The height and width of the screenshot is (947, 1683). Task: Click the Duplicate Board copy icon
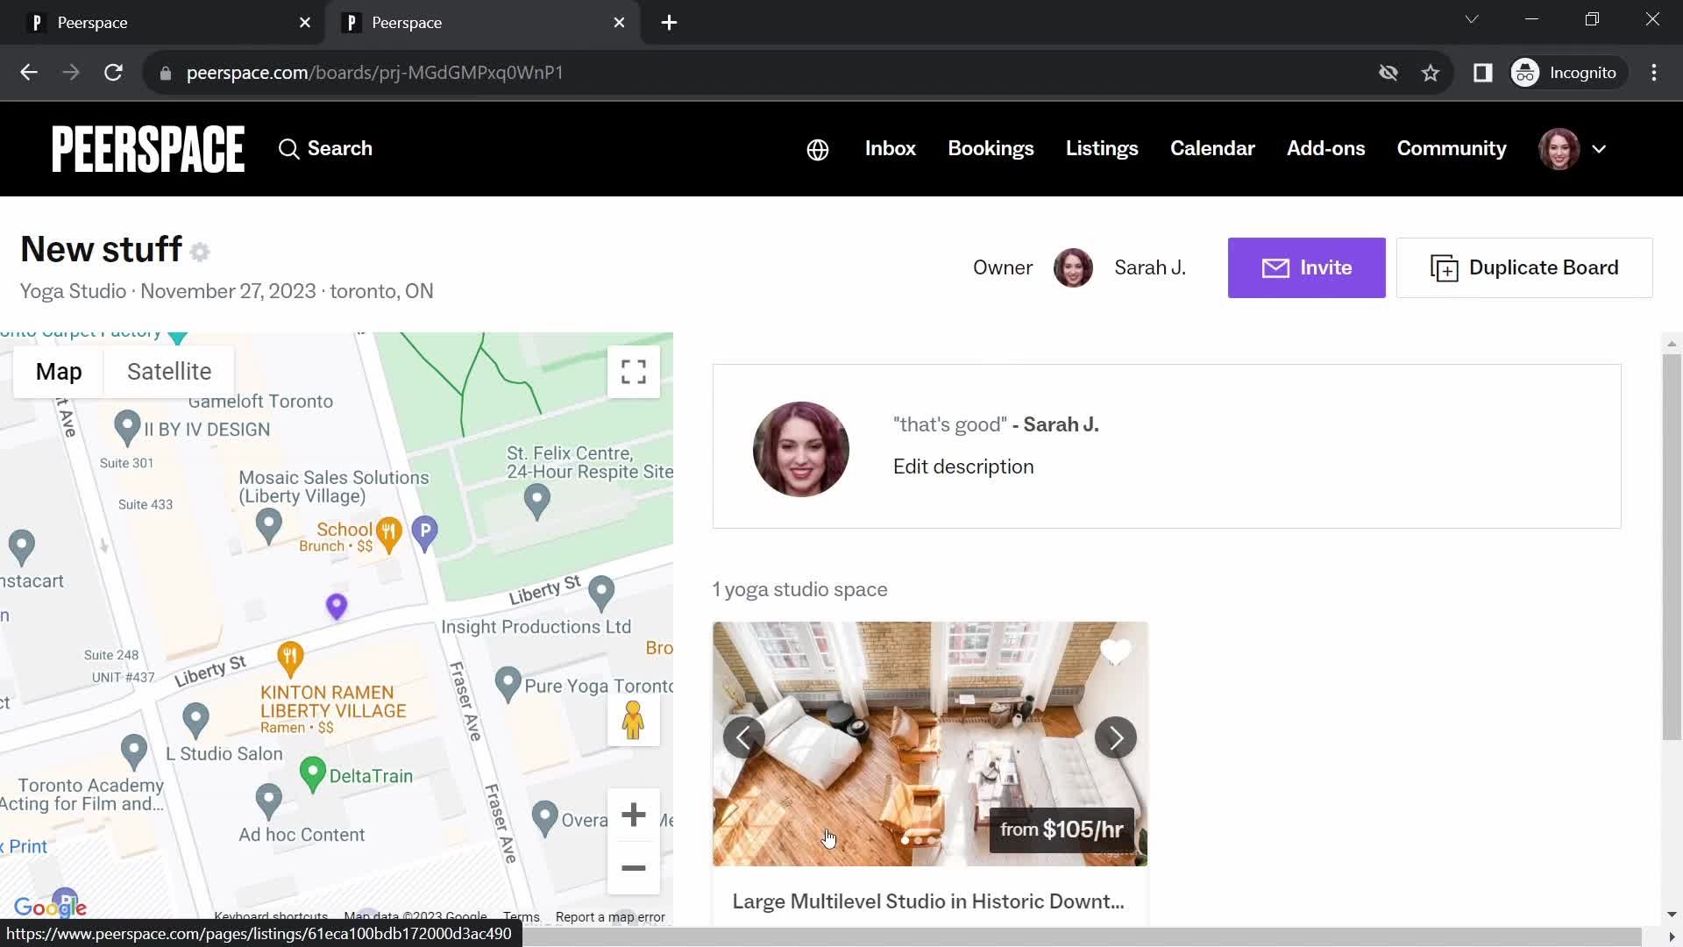click(x=1445, y=267)
